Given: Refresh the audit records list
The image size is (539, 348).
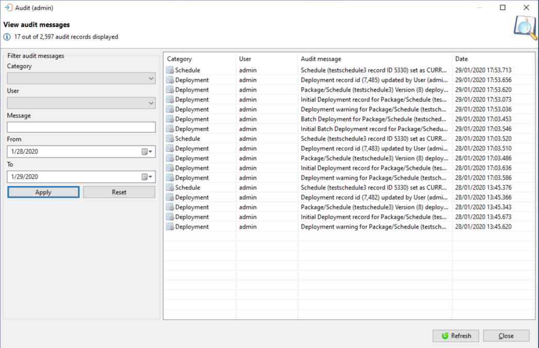Looking at the screenshot, I should (456, 336).
